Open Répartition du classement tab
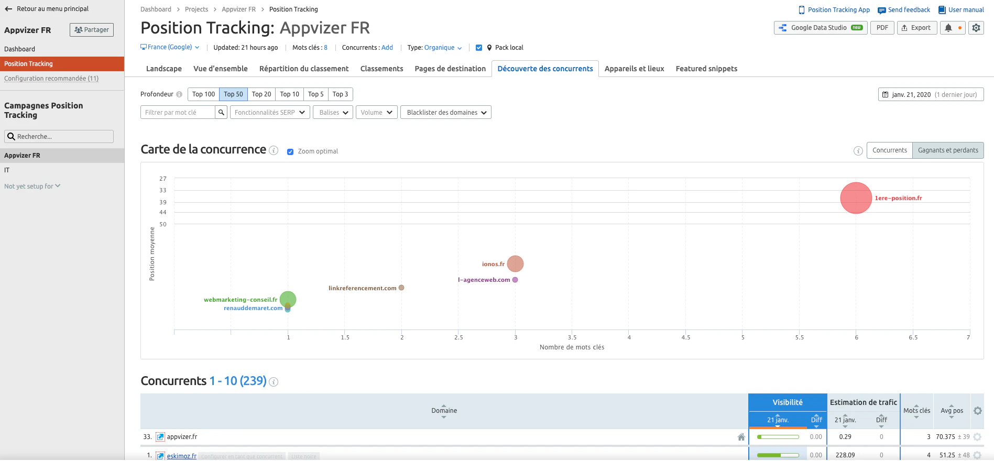Viewport: 994px width, 461px height. (304, 69)
